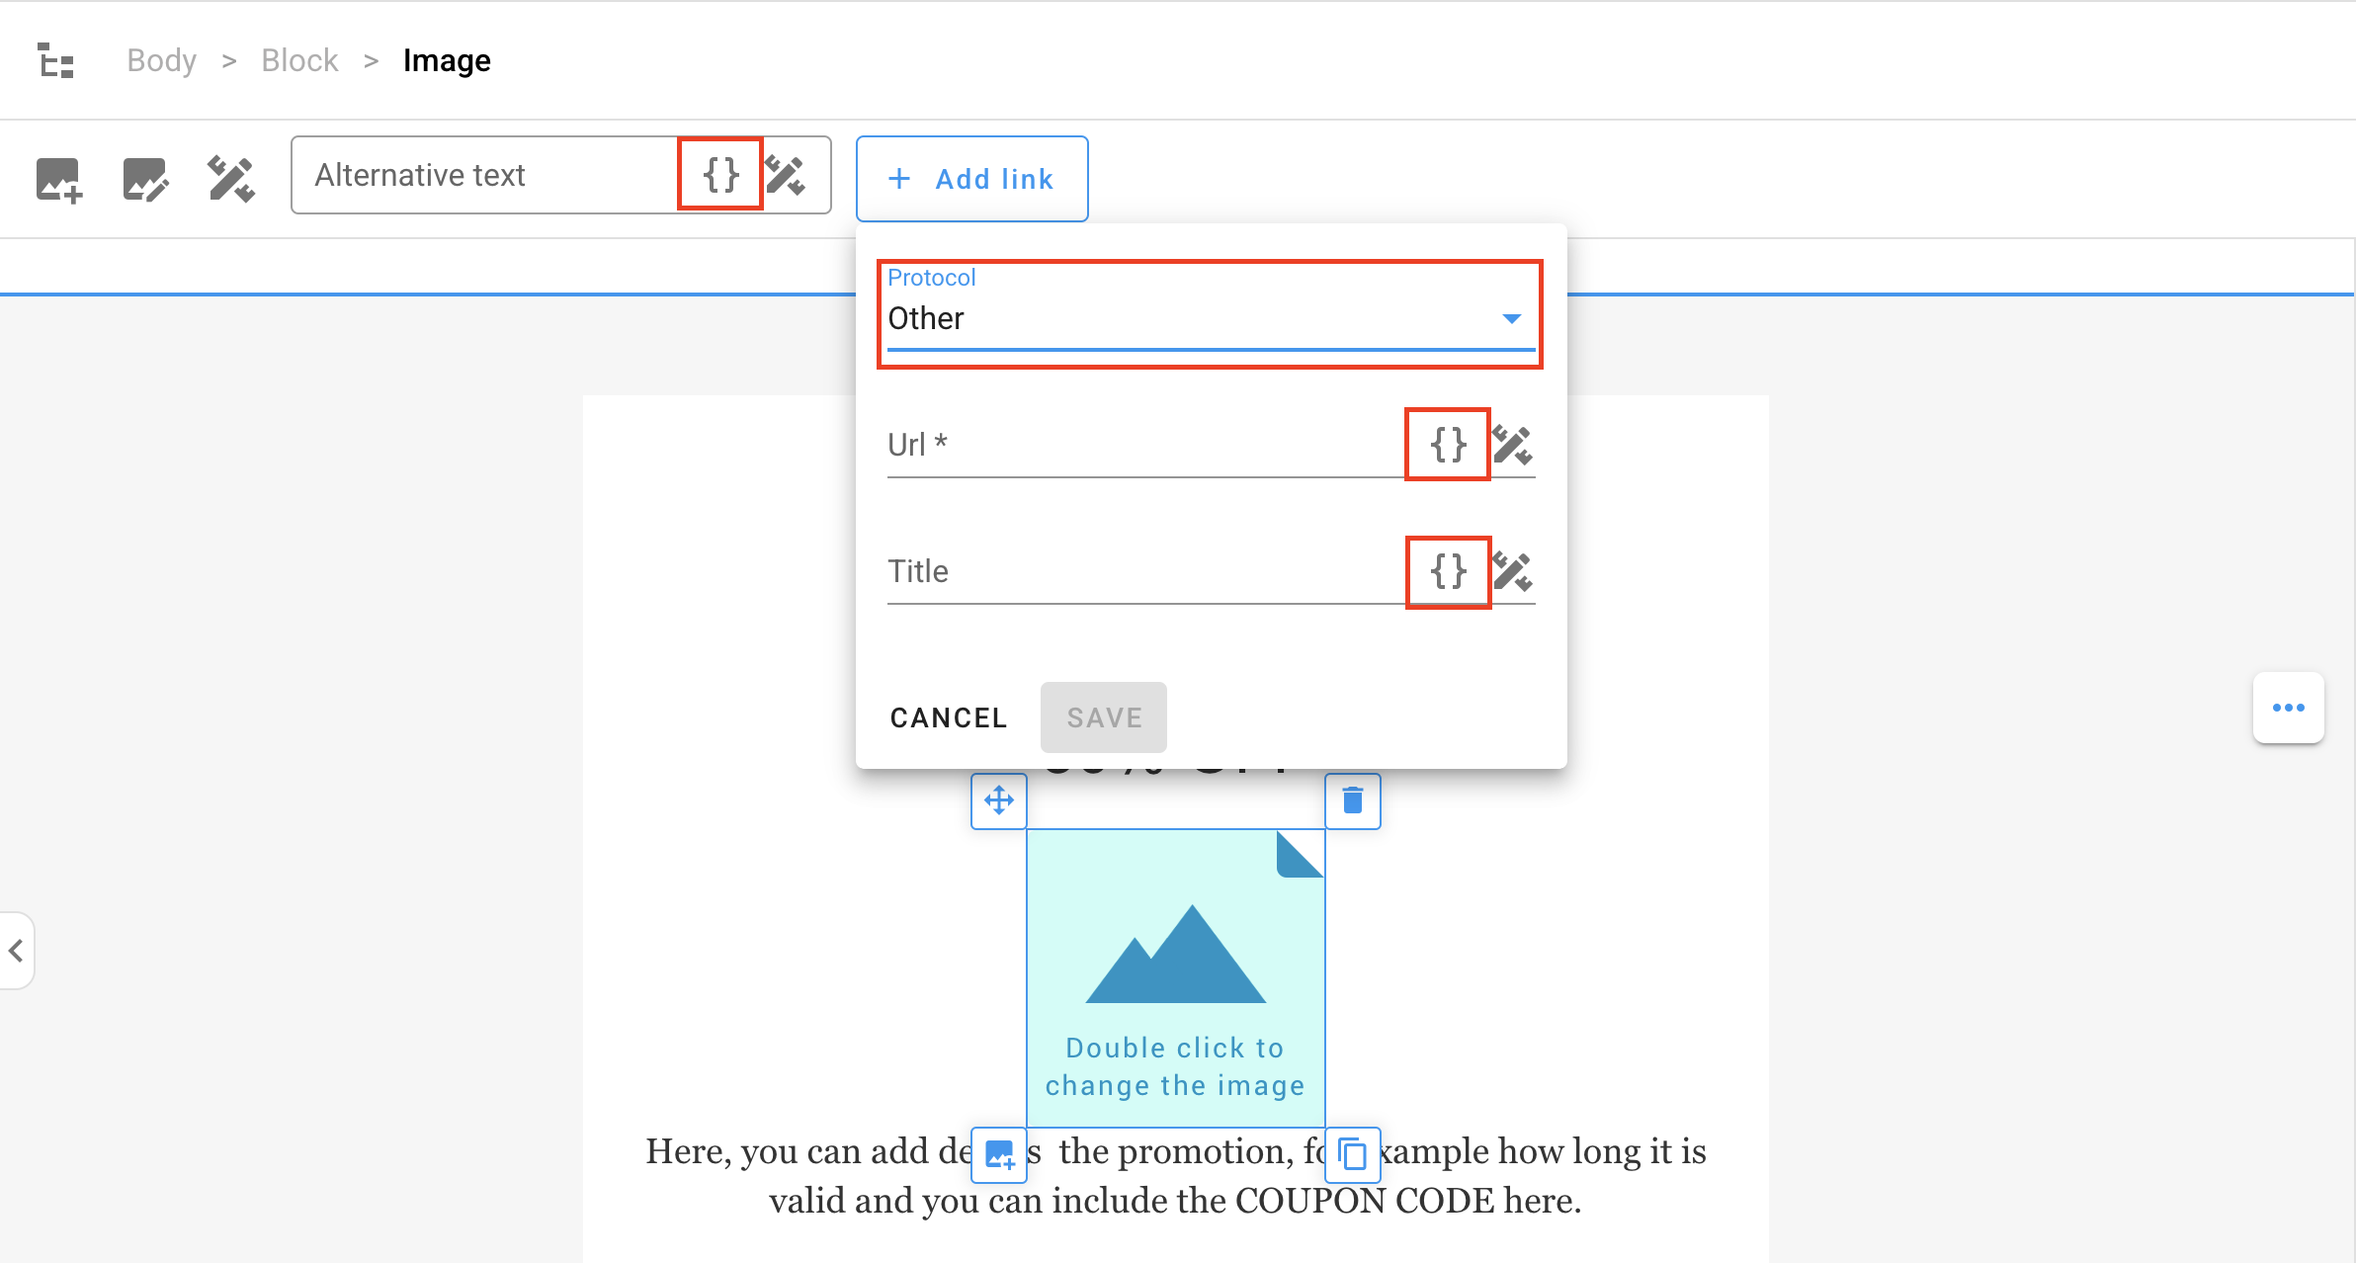Go to Body in the breadcrumb
The image size is (2356, 1263).
pos(161,60)
